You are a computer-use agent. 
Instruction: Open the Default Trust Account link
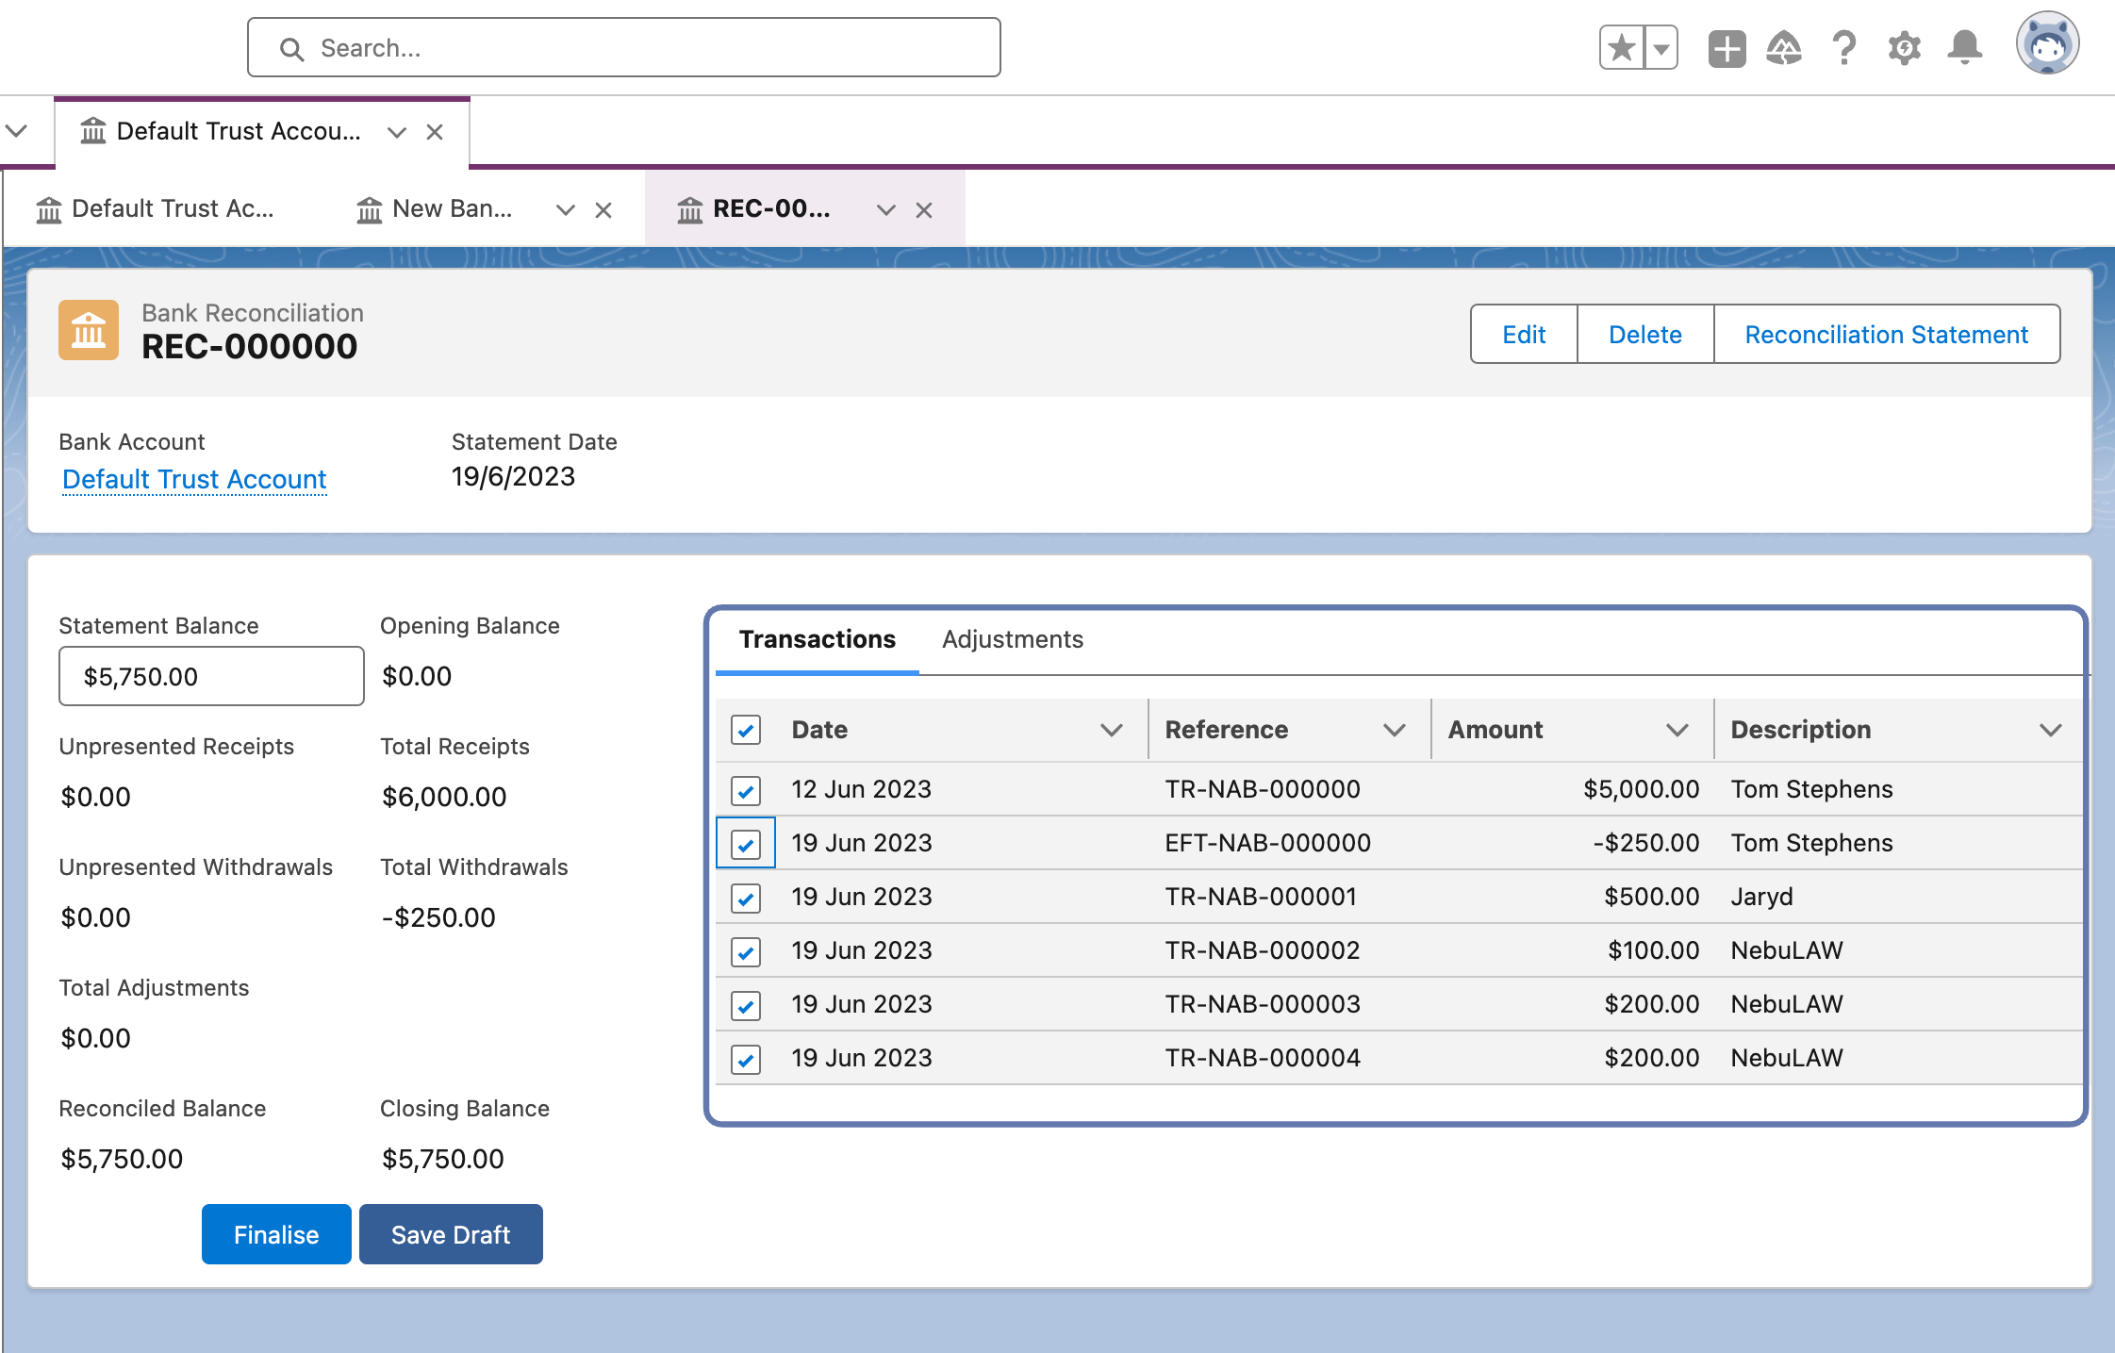[194, 479]
